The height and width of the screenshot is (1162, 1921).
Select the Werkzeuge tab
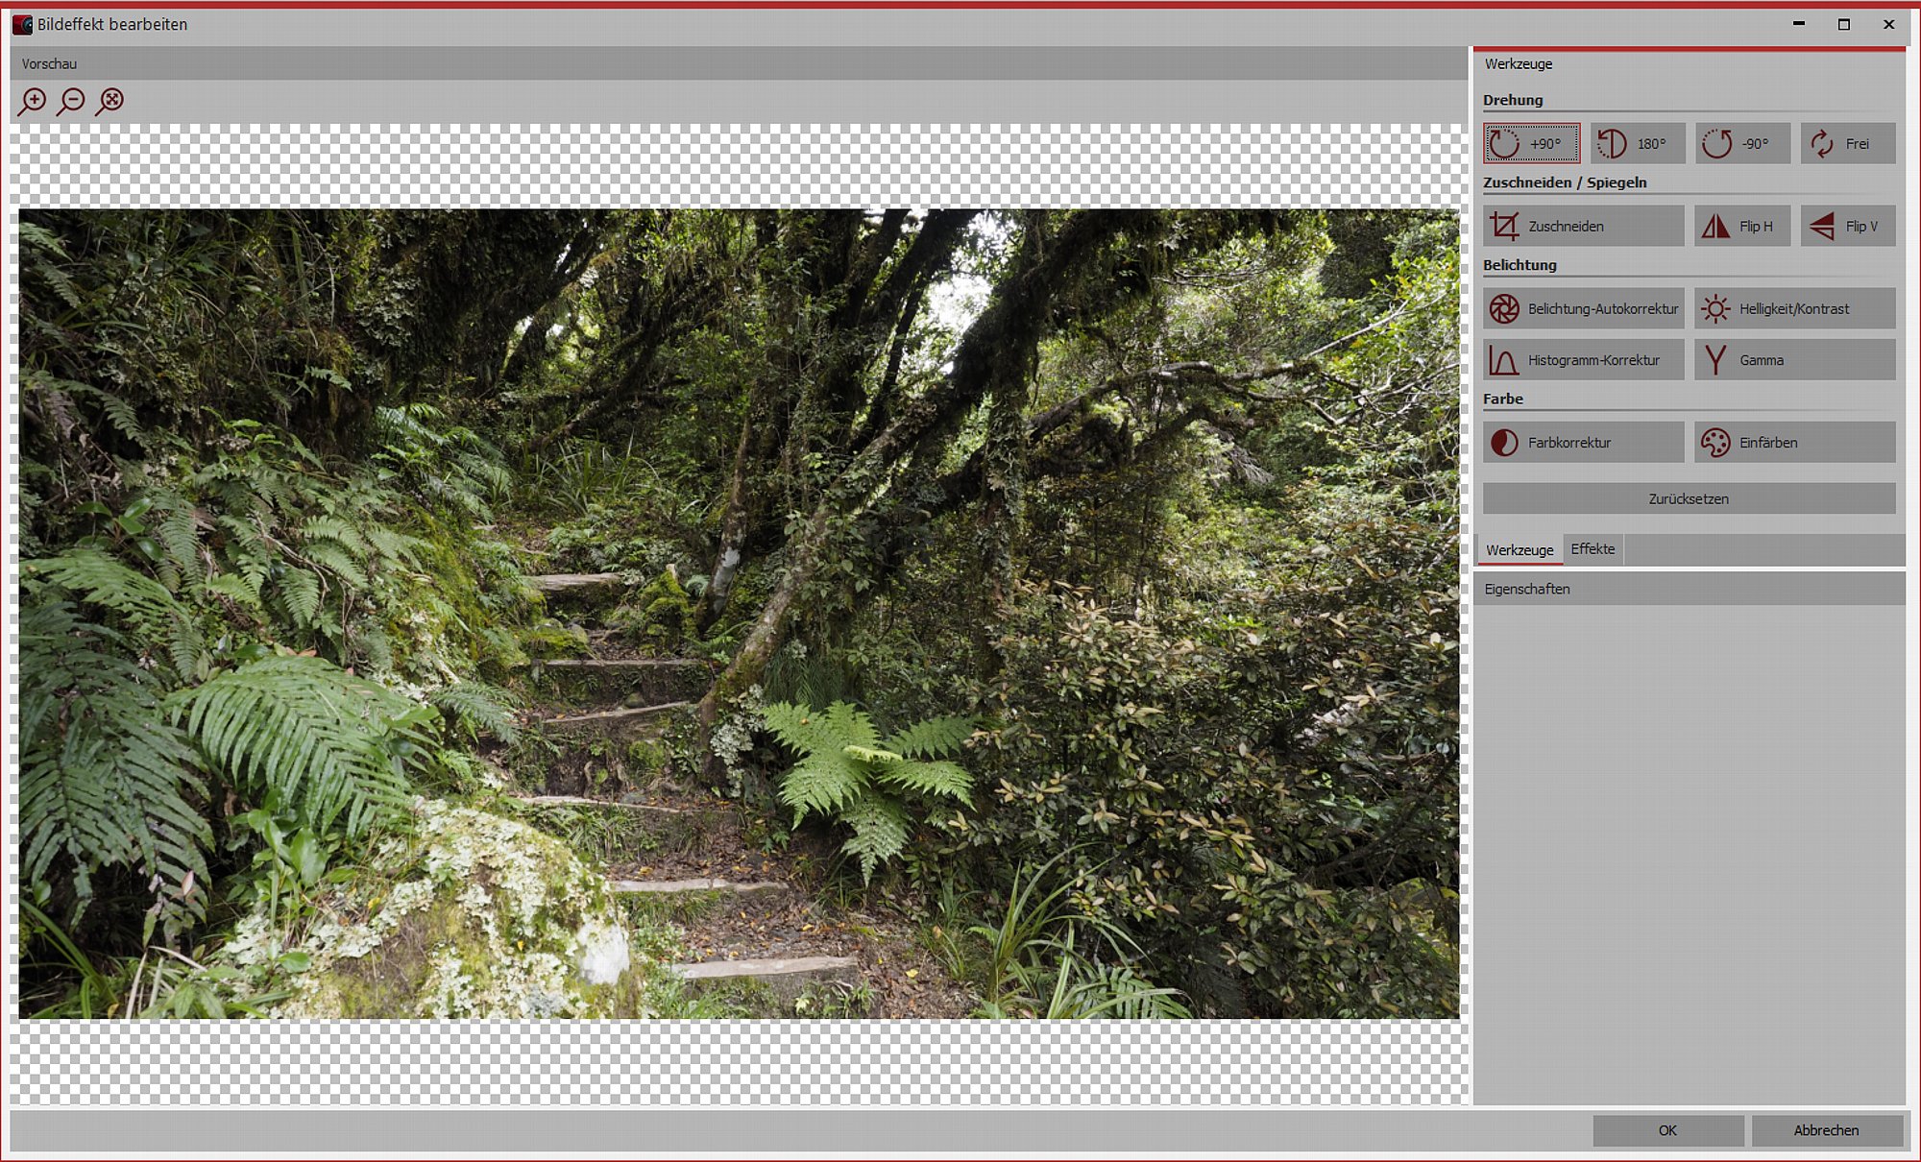pos(1520,550)
